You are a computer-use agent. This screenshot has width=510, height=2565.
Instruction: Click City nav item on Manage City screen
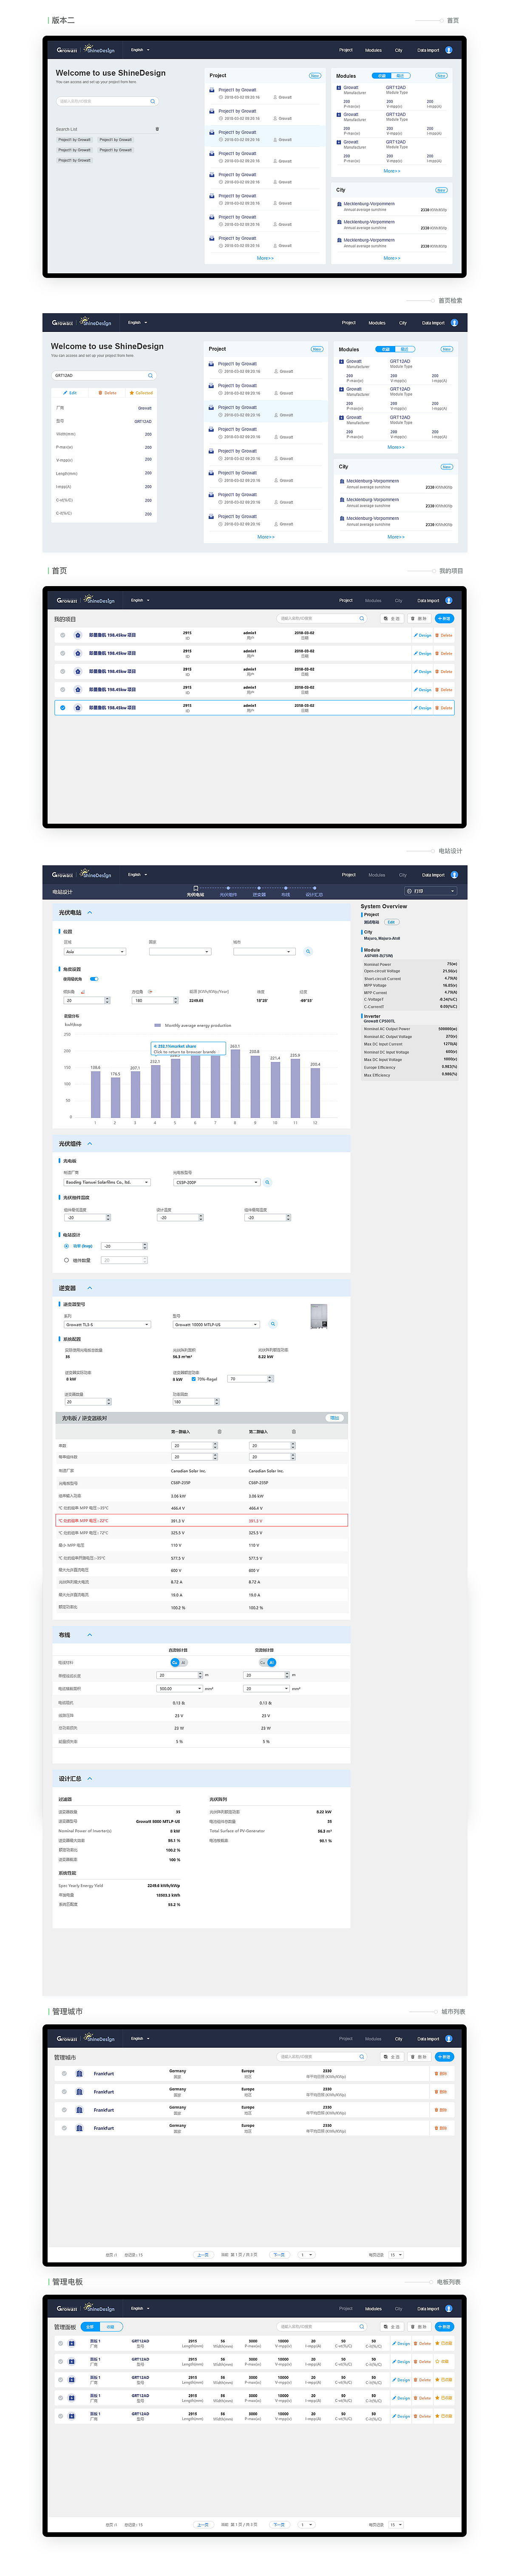pos(399,2038)
